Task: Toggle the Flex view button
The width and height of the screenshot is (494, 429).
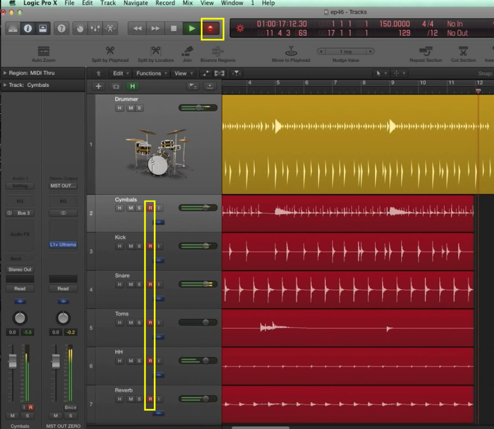Action: 220,74
